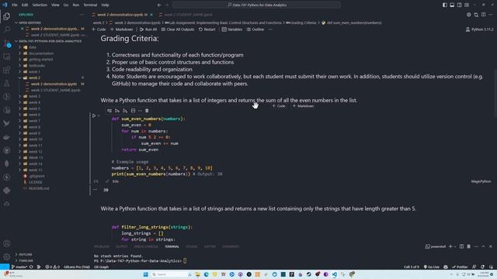Toggle Primary Side Bar layout icon
This screenshot has height=279, width=497.
[x=445, y=5]
